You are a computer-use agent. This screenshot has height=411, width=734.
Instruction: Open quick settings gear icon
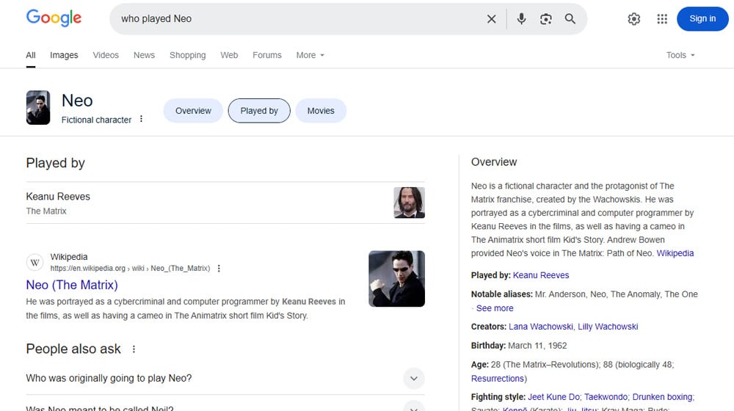click(634, 19)
